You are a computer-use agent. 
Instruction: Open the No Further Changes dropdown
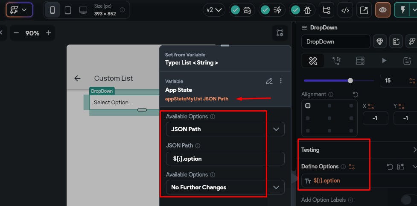(225, 187)
